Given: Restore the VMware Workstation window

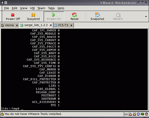Looking at the screenshot, I should (139, 3).
